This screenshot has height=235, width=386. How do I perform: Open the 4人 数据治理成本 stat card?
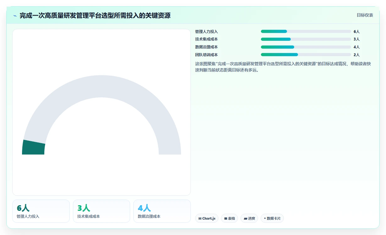162,211
